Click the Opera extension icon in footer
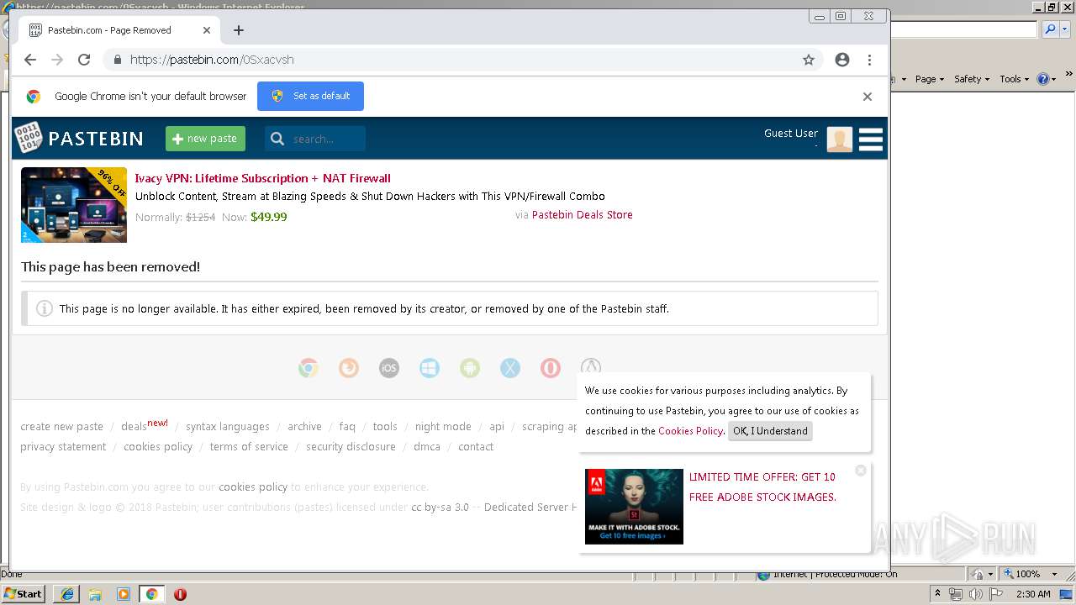 [x=551, y=368]
